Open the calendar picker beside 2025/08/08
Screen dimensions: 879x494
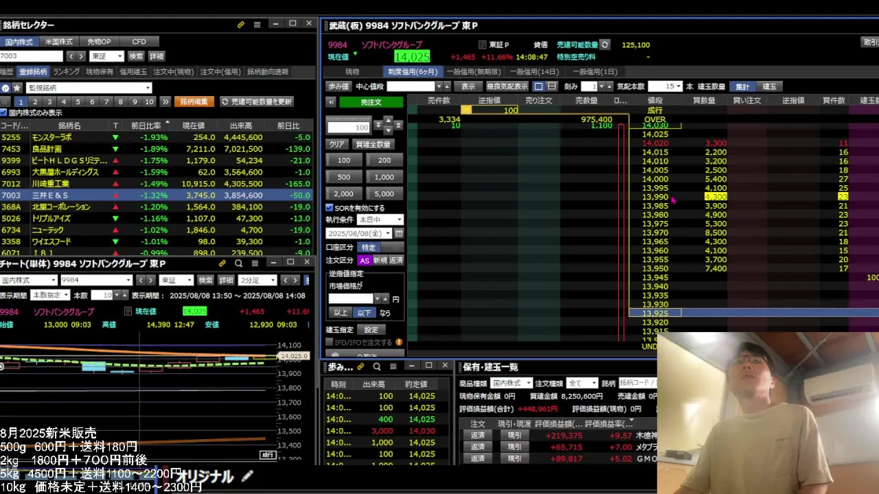click(x=399, y=233)
